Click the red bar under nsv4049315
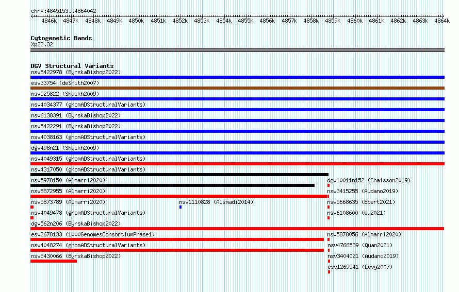This screenshot has width=459, height=292. [237, 164]
